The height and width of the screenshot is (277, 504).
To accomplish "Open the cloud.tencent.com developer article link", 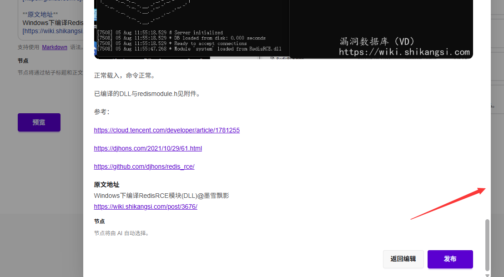I will pos(166,130).
